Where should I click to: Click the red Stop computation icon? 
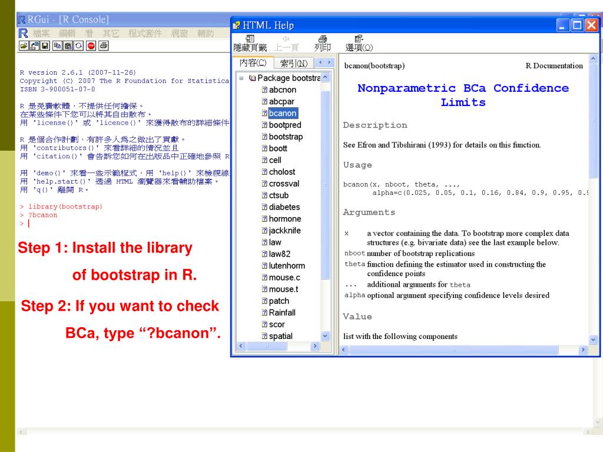click(x=91, y=46)
